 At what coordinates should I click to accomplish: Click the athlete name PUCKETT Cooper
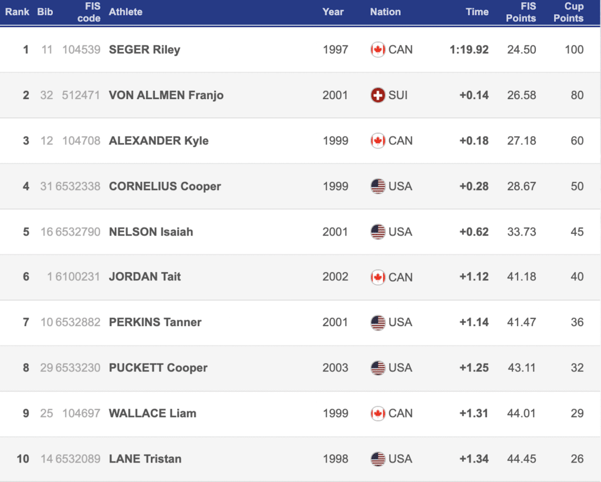[158, 368]
